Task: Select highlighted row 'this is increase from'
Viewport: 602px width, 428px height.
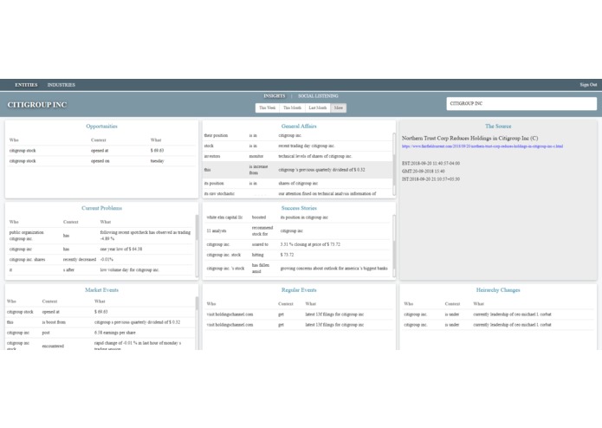Action: [297, 170]
